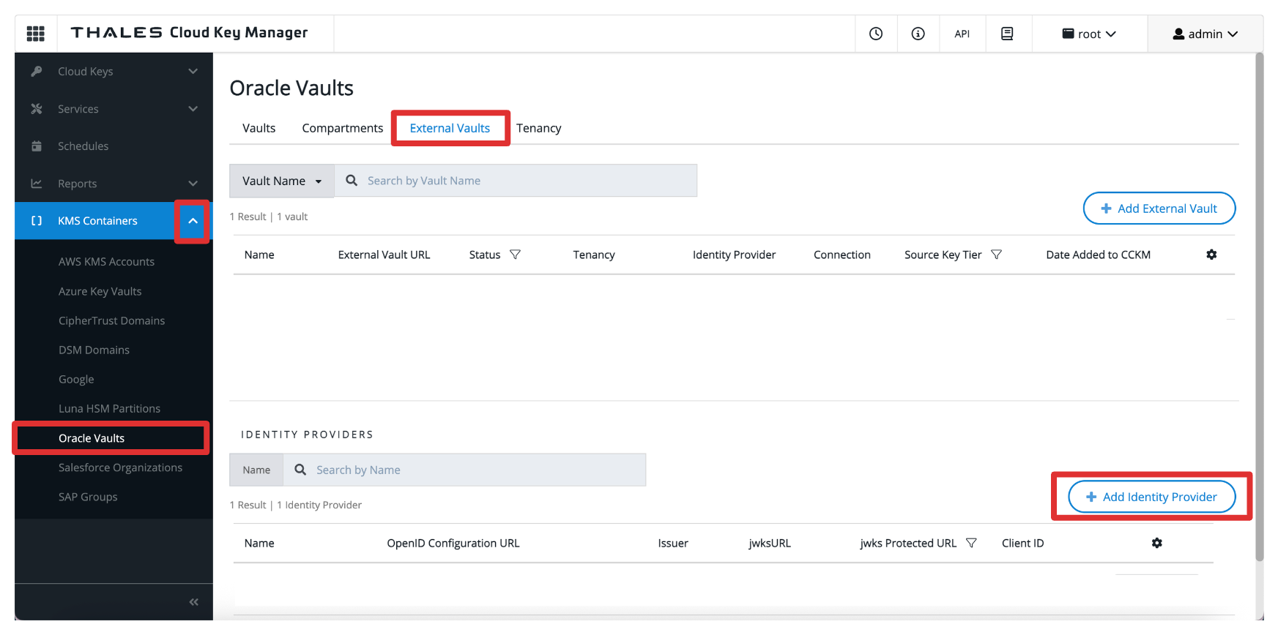Open the info icon in top bar
Viewport: 1278px width, 635px height.
918,34
